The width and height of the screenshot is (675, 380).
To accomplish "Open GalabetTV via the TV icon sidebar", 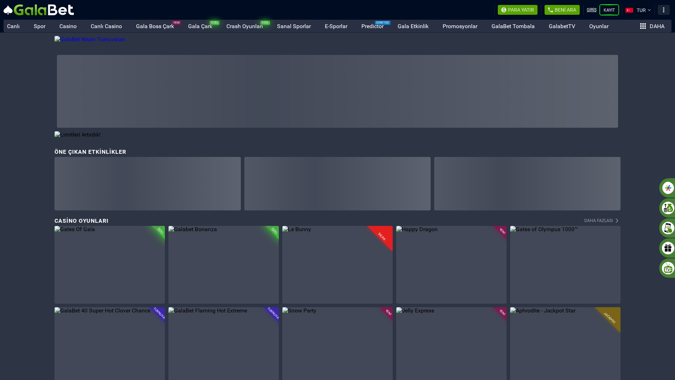I will coord(668,268).
